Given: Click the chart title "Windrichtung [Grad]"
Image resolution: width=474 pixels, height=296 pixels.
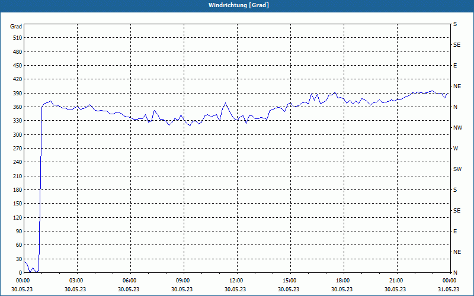Looking at the screenshot, I should (239, 5).
